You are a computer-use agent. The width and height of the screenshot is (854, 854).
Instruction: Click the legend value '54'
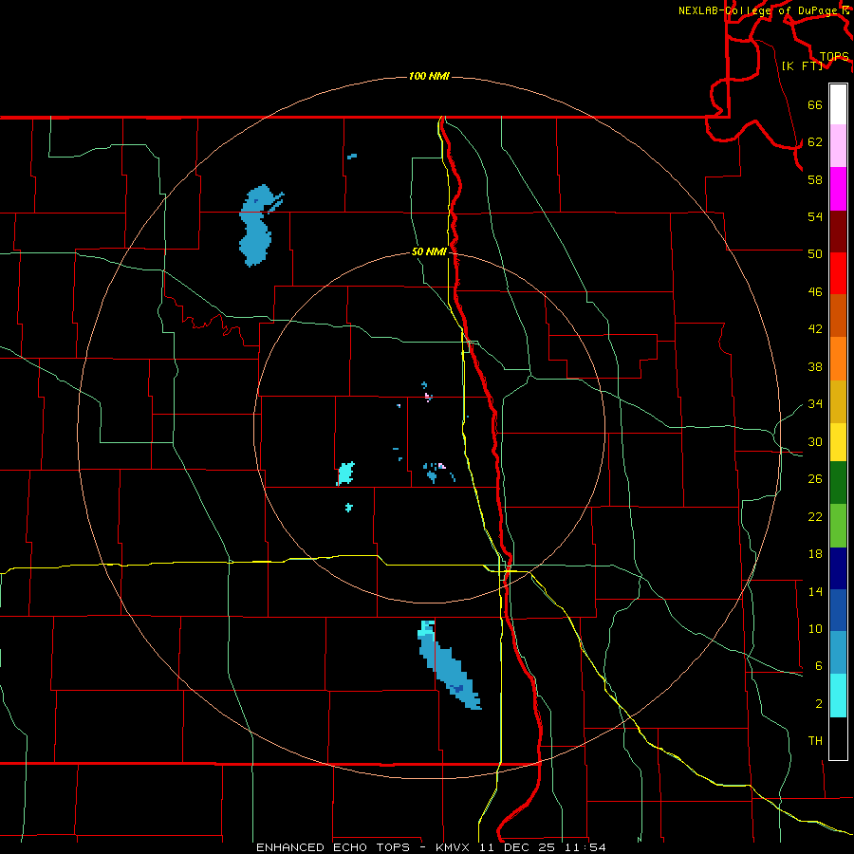[815, 216]
